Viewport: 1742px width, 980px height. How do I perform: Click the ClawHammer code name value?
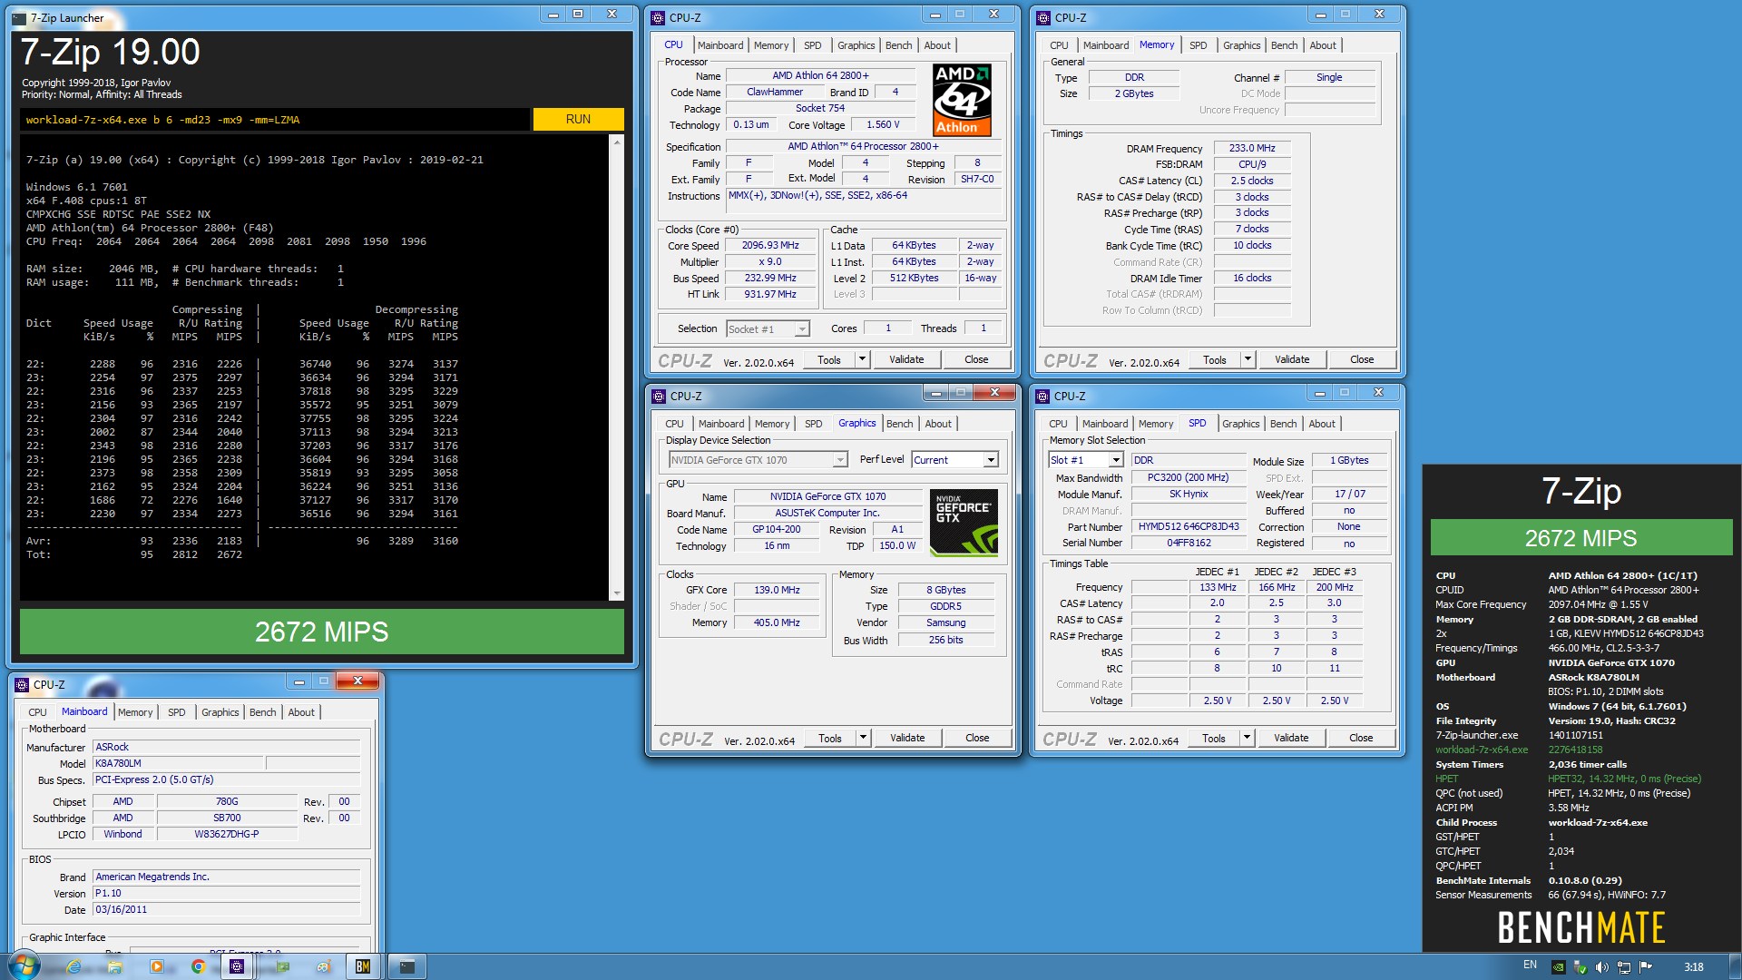[774, 92]
